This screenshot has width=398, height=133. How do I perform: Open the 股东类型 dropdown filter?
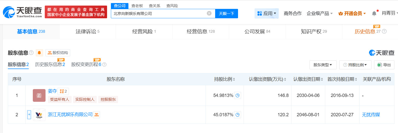pyautogui.click(x=323, y=65)
